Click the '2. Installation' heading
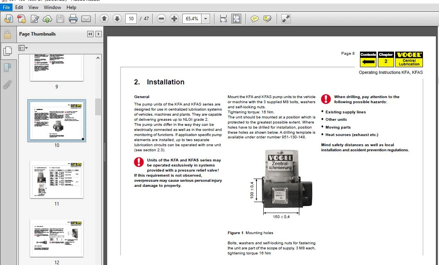The width and height of the screenshot is (439, 265). [x=159, y=82]
